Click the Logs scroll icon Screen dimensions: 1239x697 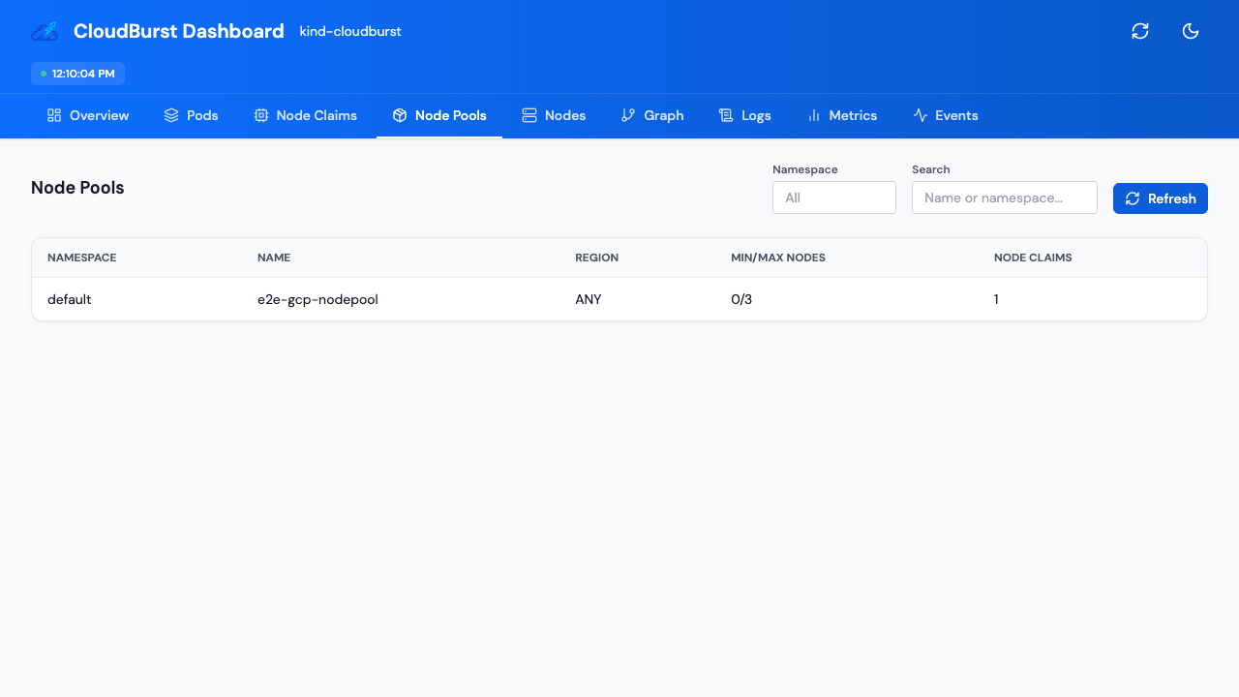click(726, 115)
